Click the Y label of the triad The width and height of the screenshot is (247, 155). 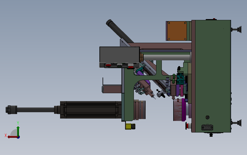tap(18, 123)
